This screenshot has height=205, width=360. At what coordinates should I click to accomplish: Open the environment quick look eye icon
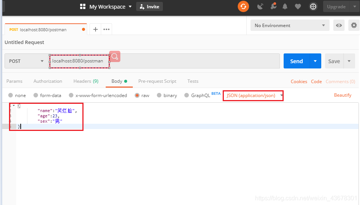[x=339, y=25]
